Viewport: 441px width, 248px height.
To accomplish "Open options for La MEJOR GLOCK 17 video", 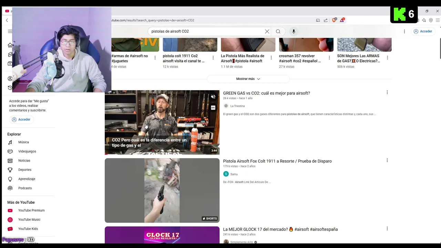I will 387,228.
